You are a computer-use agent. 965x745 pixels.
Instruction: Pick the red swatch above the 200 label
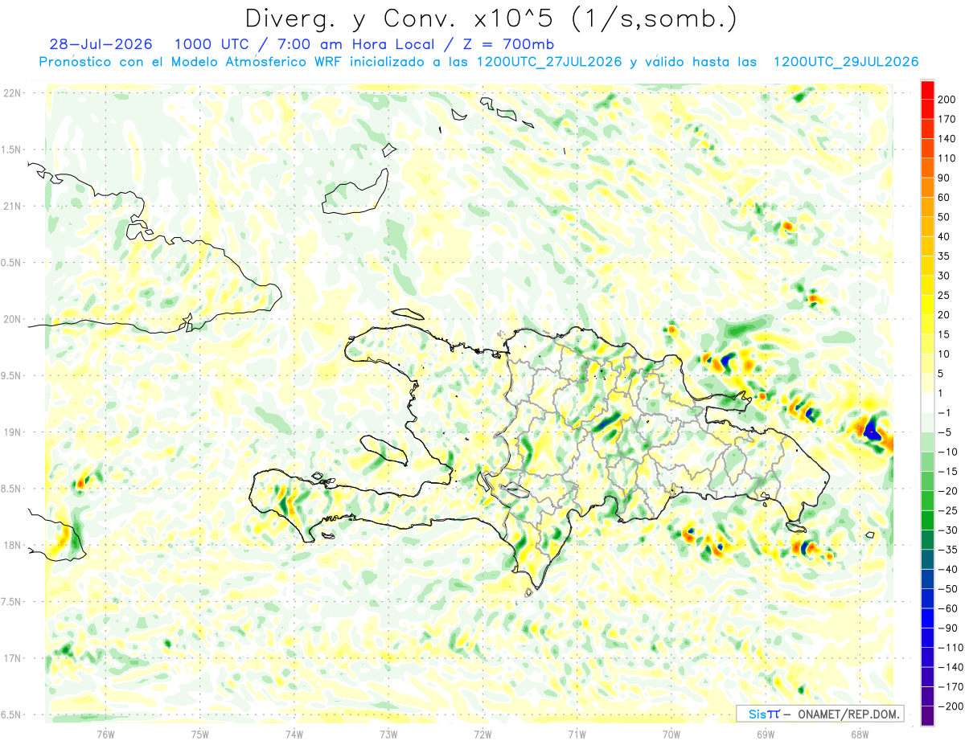928,90
